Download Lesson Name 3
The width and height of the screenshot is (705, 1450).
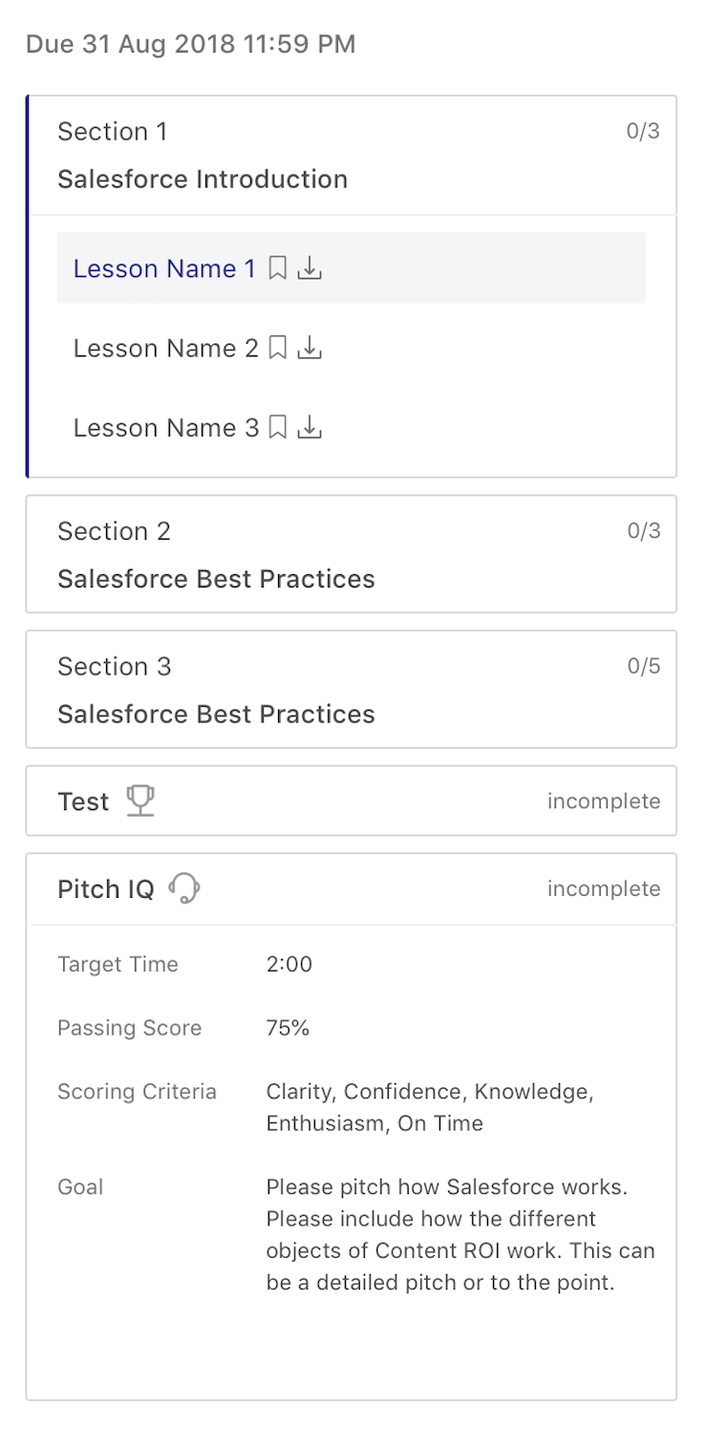point(310,427)
